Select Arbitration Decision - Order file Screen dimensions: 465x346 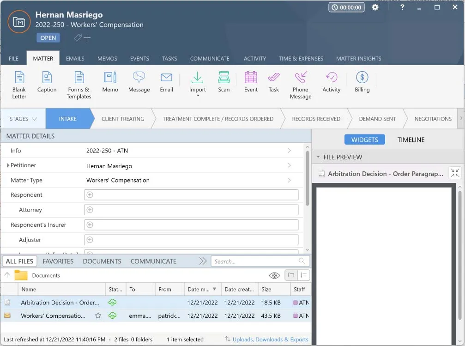156,303
